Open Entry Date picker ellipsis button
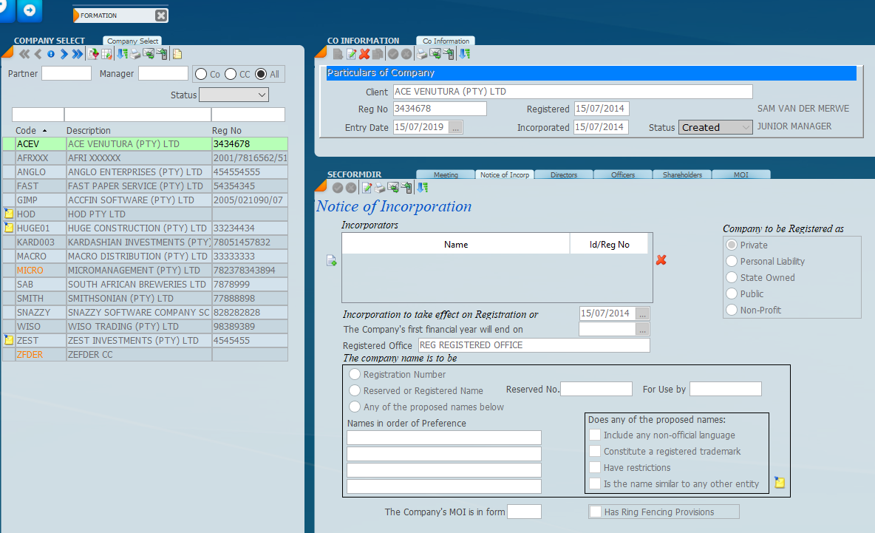This screenshot has width=875, height=533. point(455,127)
